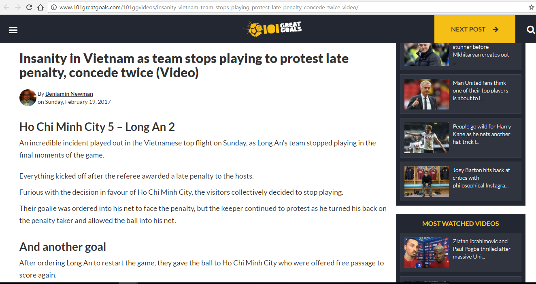Reload the page with refresh icon
The width and height of the screenshot is (536, 284).
pyautogui.click(x=29, y=7)
